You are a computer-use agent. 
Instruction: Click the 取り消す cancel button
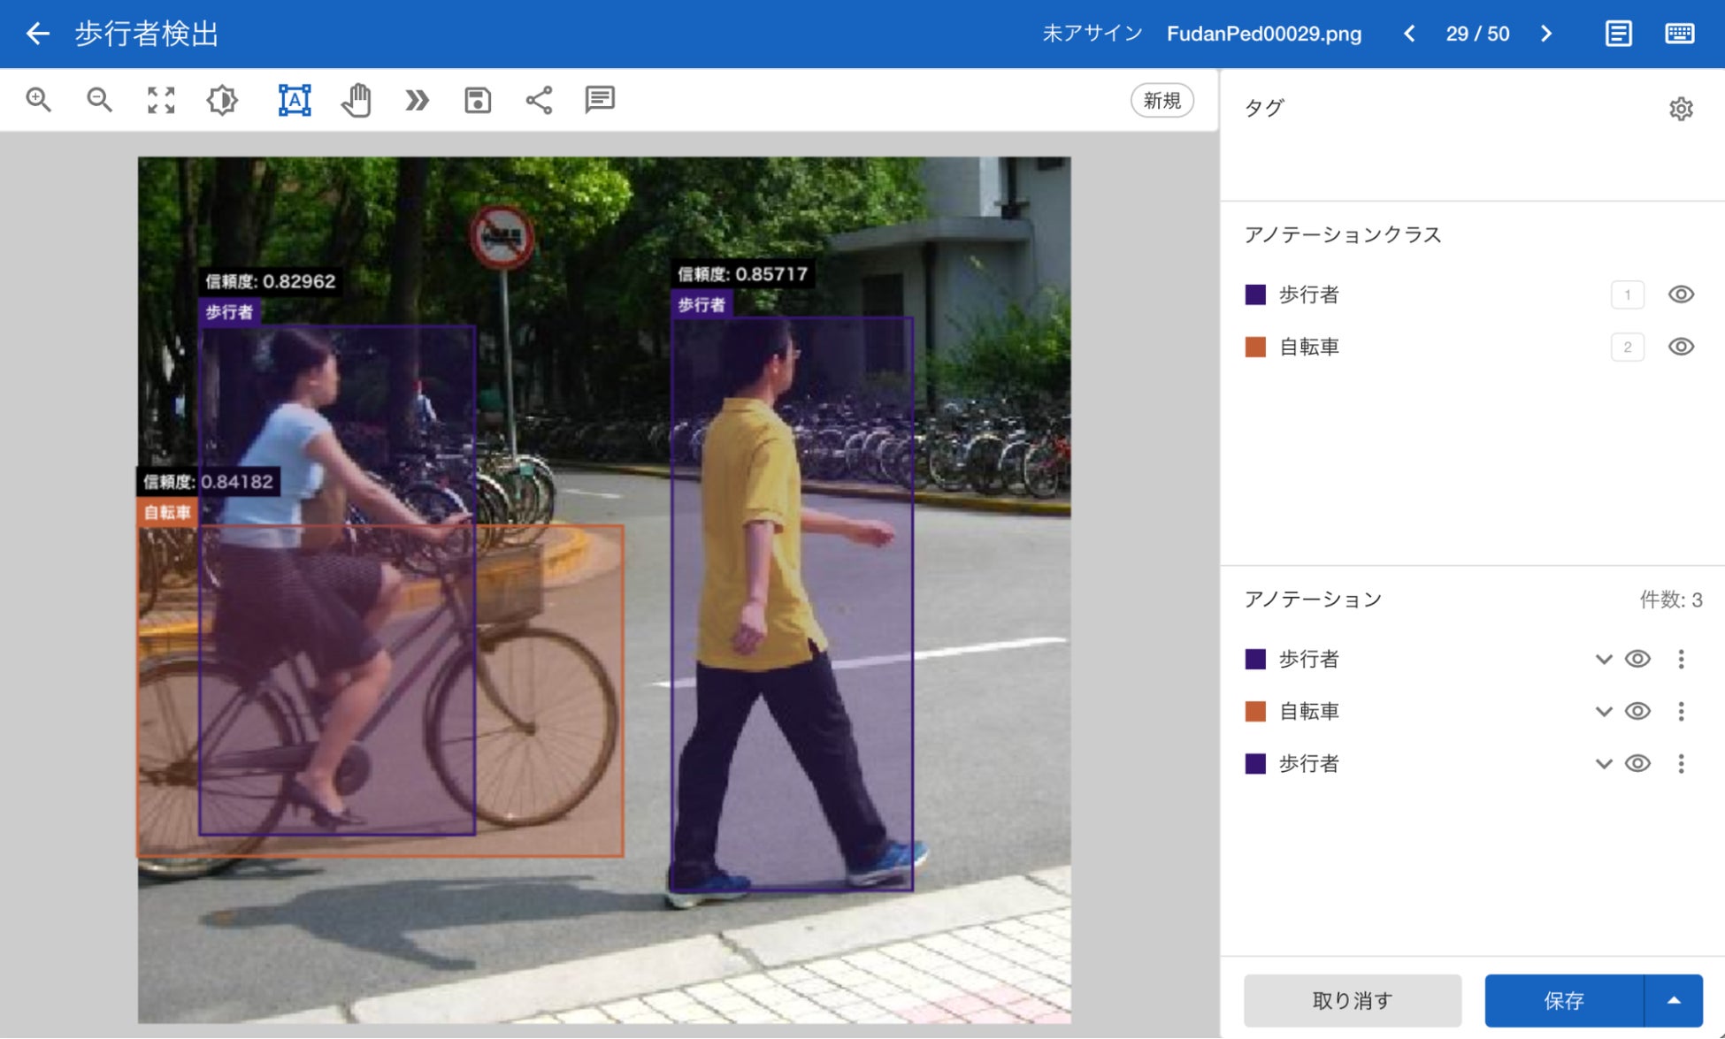[1352, 1000]
